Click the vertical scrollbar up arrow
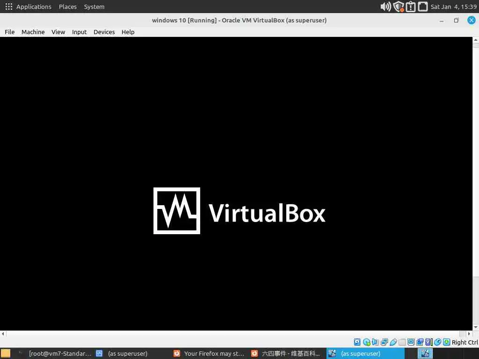479x359 pixels. pyautogui.click(x=476, y=40)
